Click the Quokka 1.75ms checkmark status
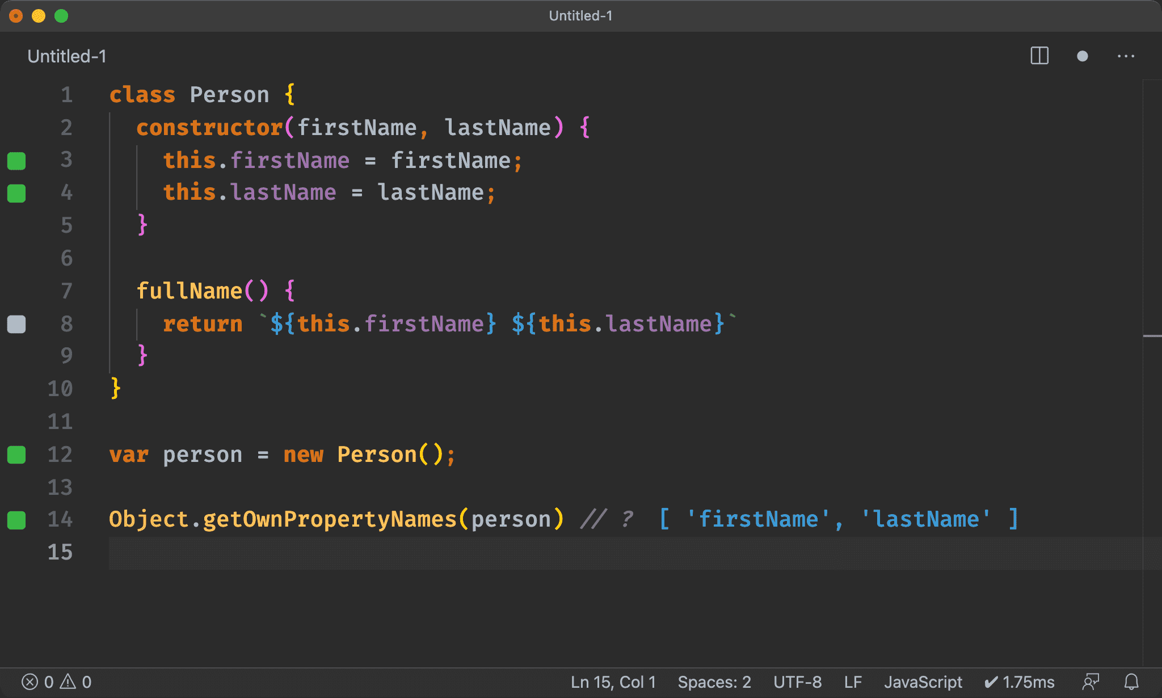The image size is (1162, 698). (x=1020, y=682)
